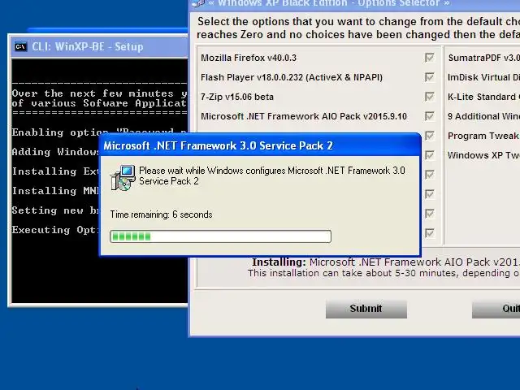
Task: Toggle the 7-Zip v15.06 beta checkbox
Action: point(430,97)
